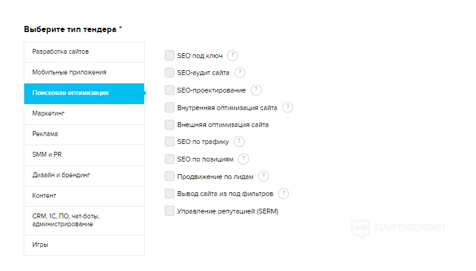
Task: Select Дизайн и брендинг category
Action: [x=84, y=175]
